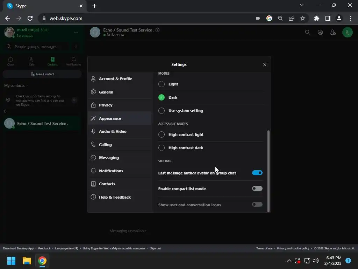
Task: Open the more options ellipsis menu
Action: (76, 32)
